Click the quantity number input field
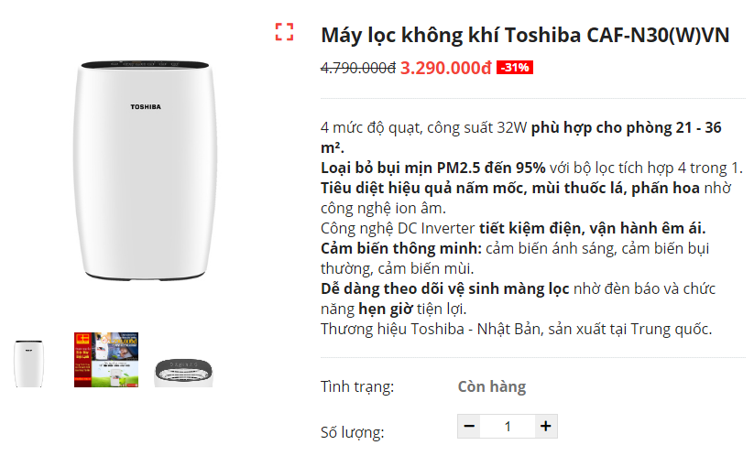This screenshot has height=456, width=754. 508,426
